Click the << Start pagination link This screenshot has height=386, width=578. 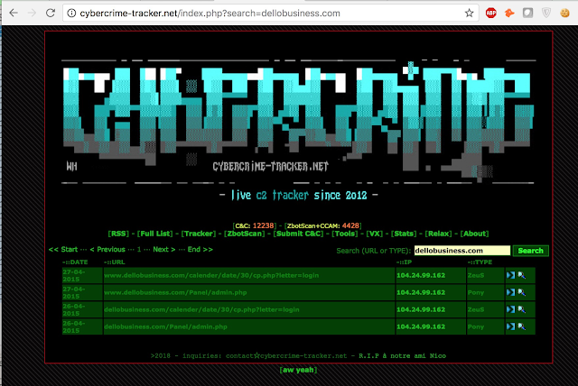click(63, 250)
